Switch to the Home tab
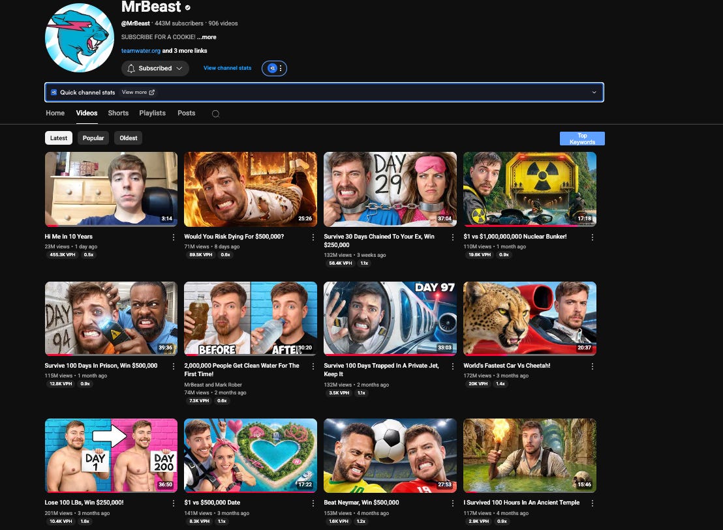723x530 pixels. pos(55,113)
